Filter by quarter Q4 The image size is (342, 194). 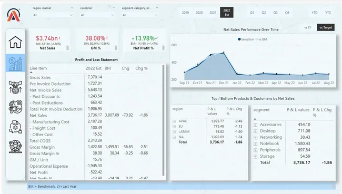click(x=287, y=13)
